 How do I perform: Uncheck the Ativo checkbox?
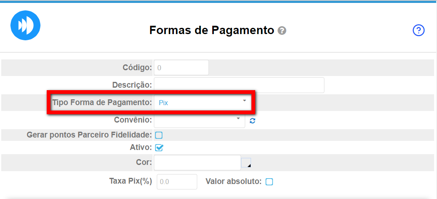point(159,147)
